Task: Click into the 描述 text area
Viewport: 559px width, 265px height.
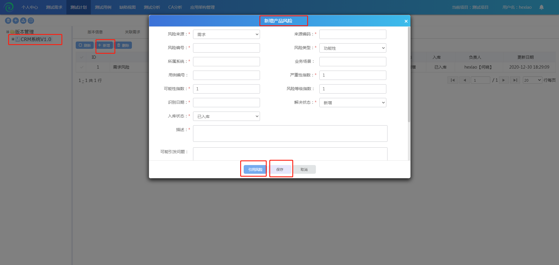Action: 290,134
